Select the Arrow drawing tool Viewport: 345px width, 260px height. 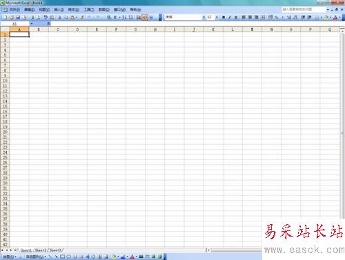57,257
